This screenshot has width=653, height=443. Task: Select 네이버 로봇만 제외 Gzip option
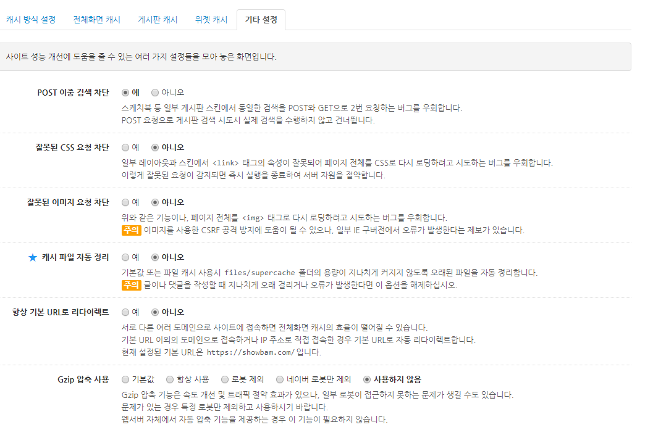280,379
